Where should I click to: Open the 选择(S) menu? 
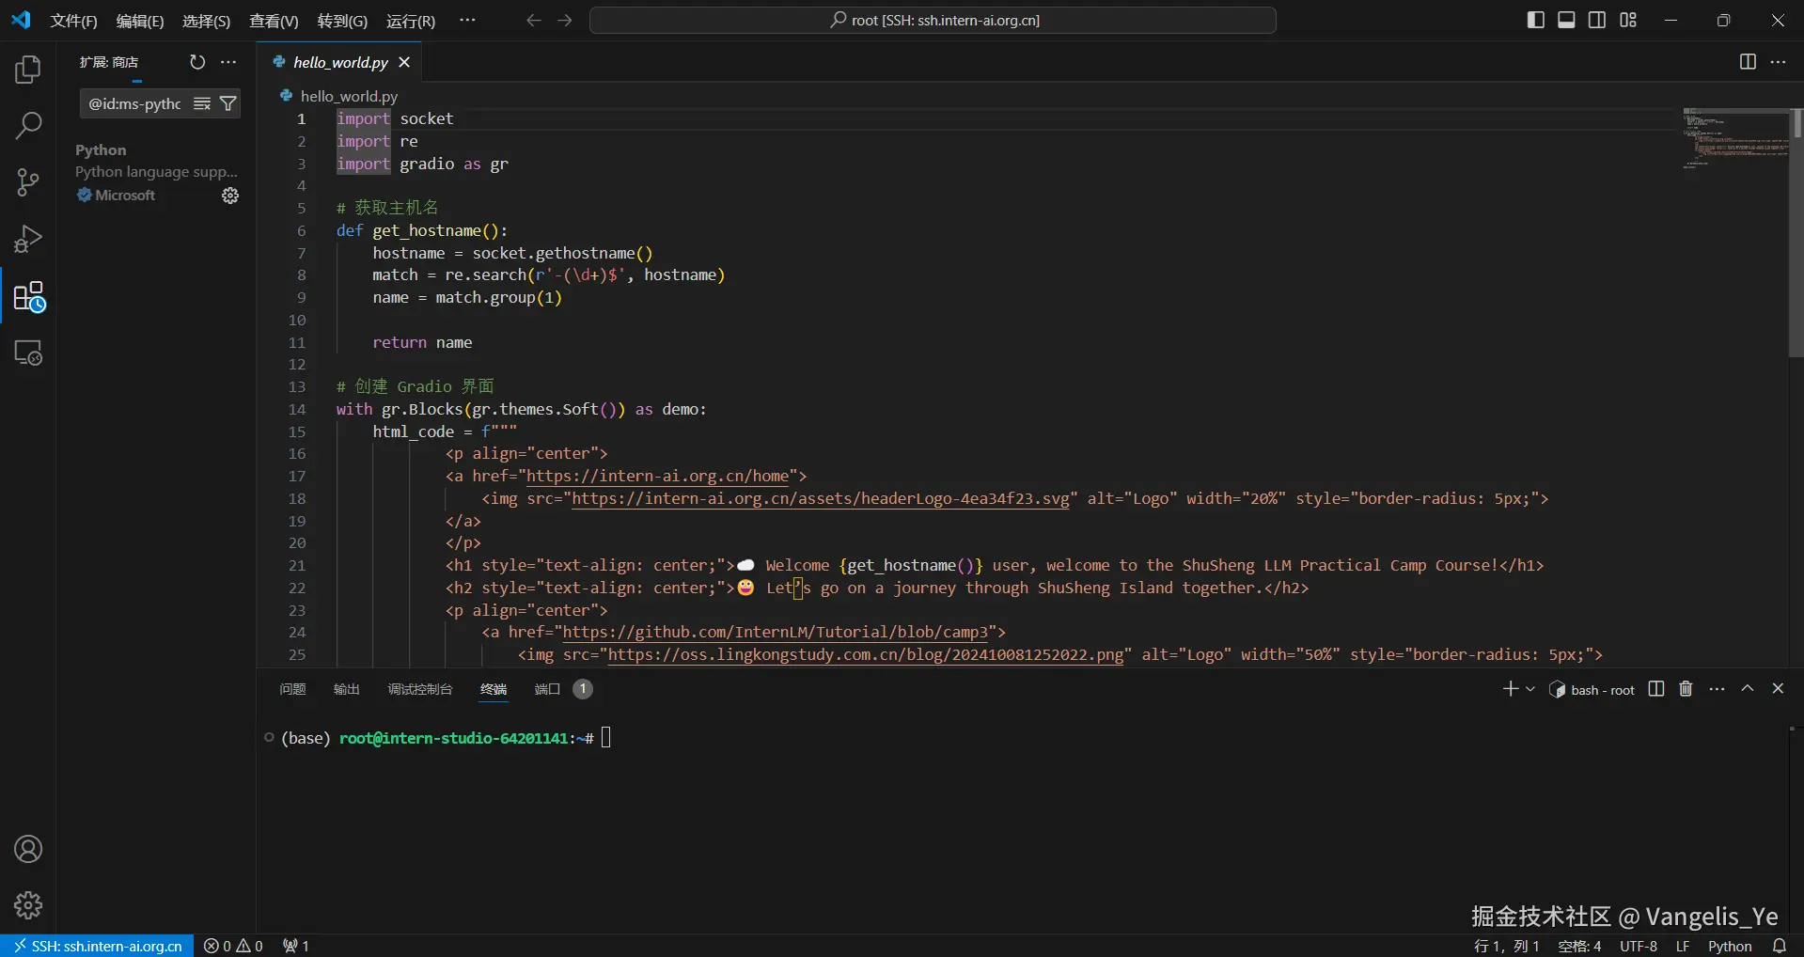point(206,21)
